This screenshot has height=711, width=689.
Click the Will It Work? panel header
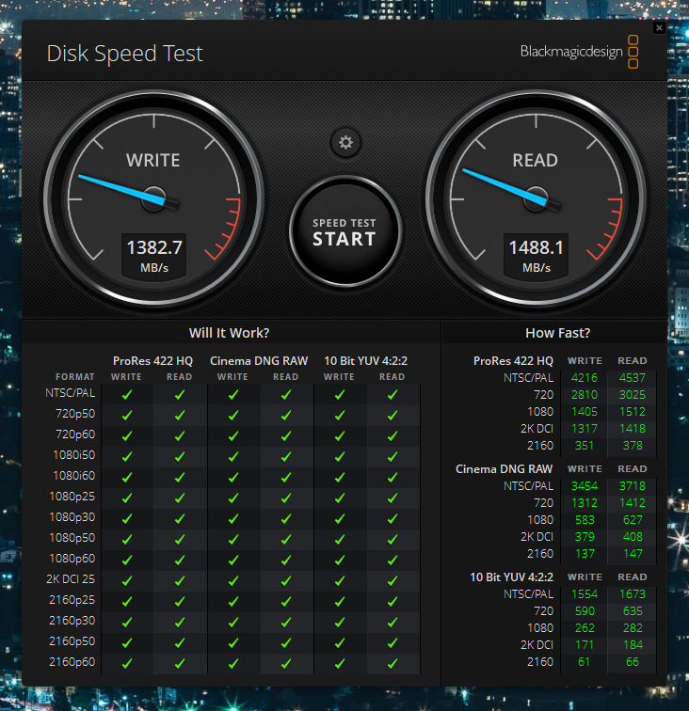[x=230, y=333]
